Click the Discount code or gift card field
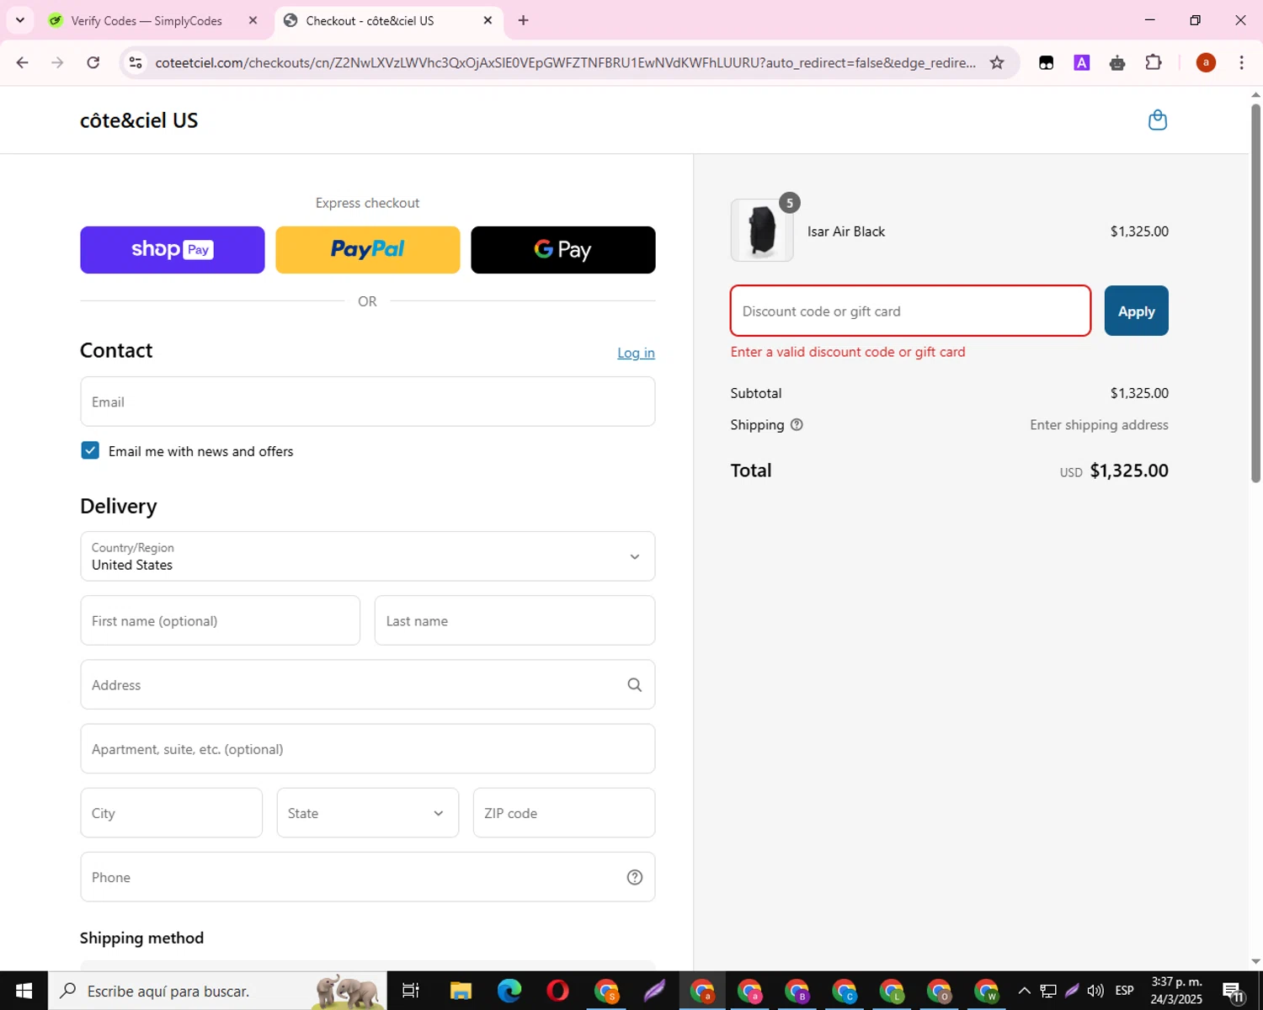Image resolution: width=1263 pixels, height=1010 pixels. click(910, 311)
